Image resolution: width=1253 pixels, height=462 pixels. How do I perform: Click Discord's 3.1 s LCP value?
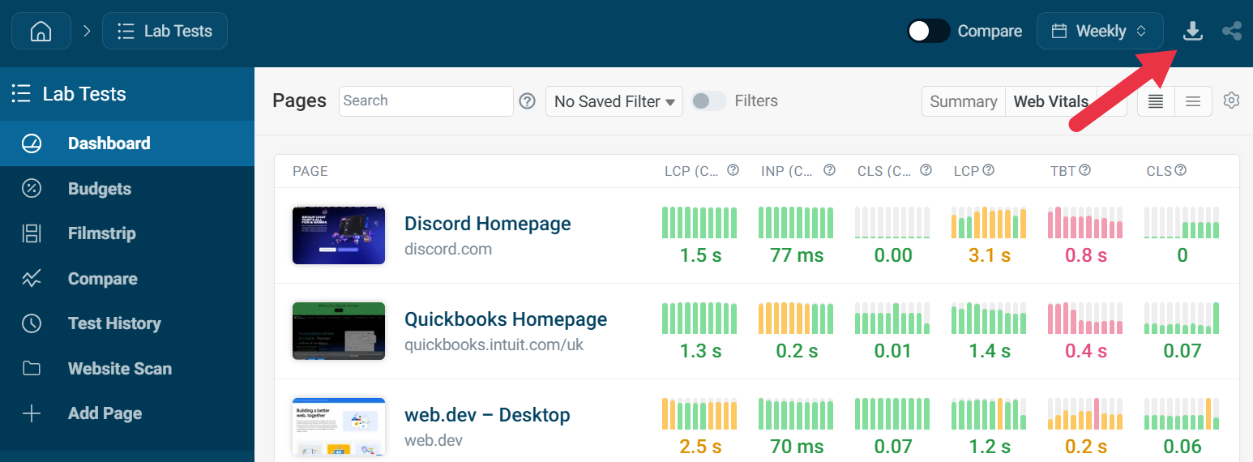pyautogui.click(x=990, y=255)
